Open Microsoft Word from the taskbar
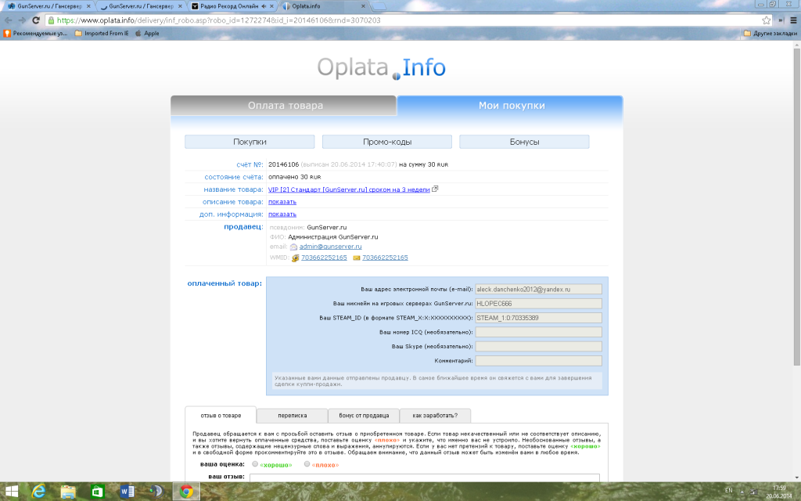The width and height of the screenshot is (801, 501). (128, 492)
